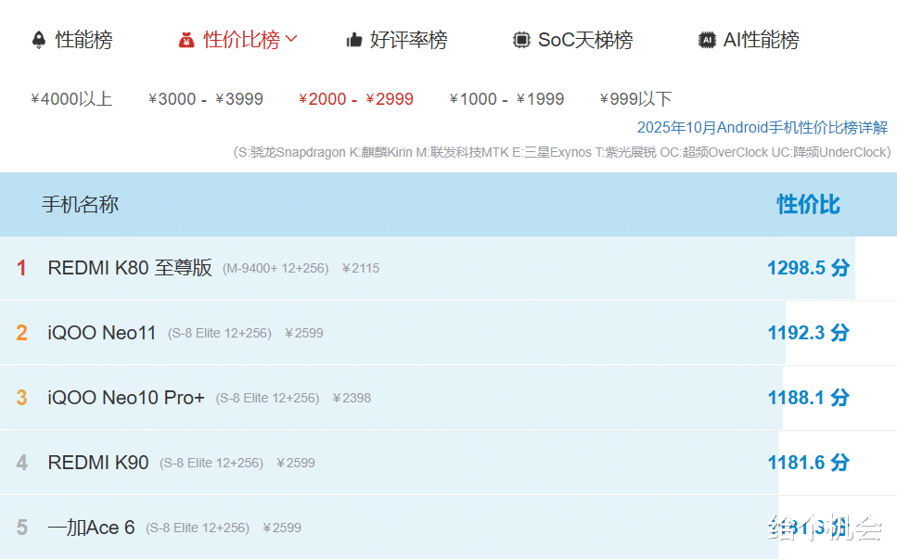Click the 1192.3 分 score
Viewport: 897px width, 560px height.
pyautogui.click(x=808, y=333)
